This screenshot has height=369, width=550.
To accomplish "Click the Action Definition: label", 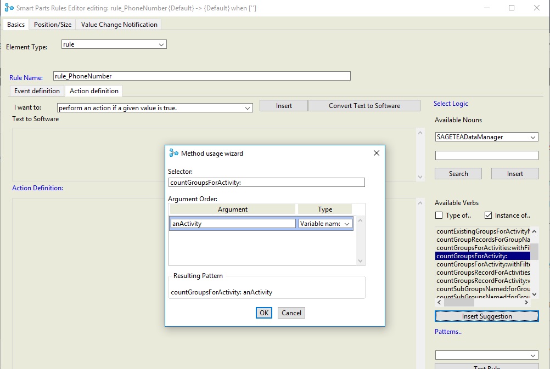I will click(37, 188).
